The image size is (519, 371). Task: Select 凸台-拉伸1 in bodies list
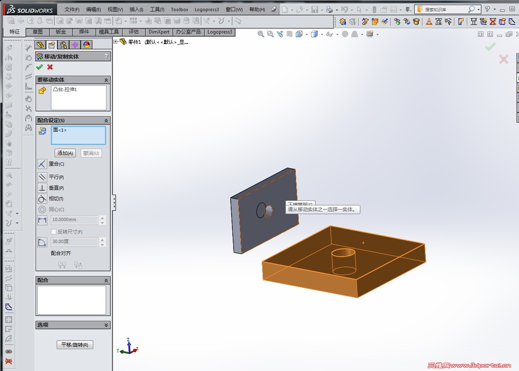(x=65, y=89)
